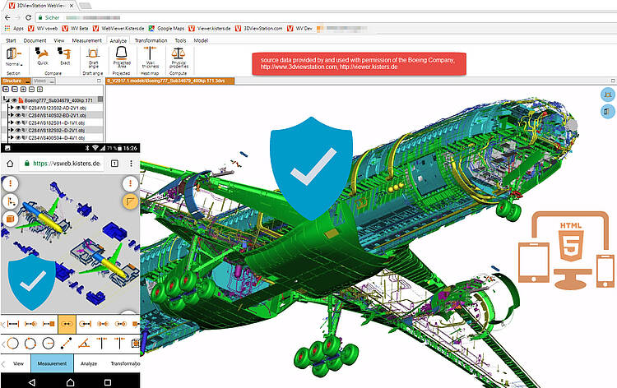Tap Android recent apps square button
The width and height of the screenshot is (617, 388).
click(x=108, y=382)
